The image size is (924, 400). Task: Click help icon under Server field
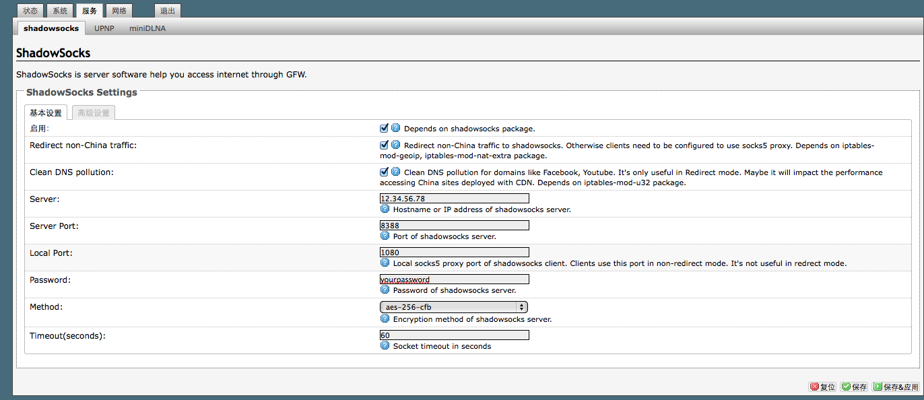385,209
